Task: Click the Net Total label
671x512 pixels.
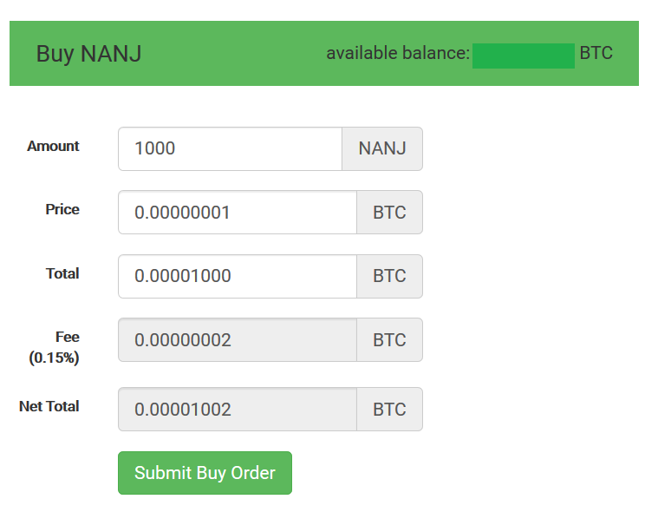Action: (x=49, y=406)
